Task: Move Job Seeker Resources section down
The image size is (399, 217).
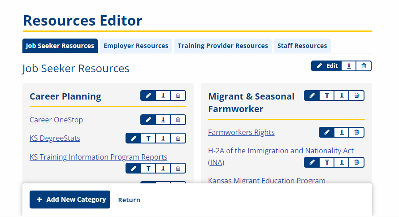Action: click(349, 66)
